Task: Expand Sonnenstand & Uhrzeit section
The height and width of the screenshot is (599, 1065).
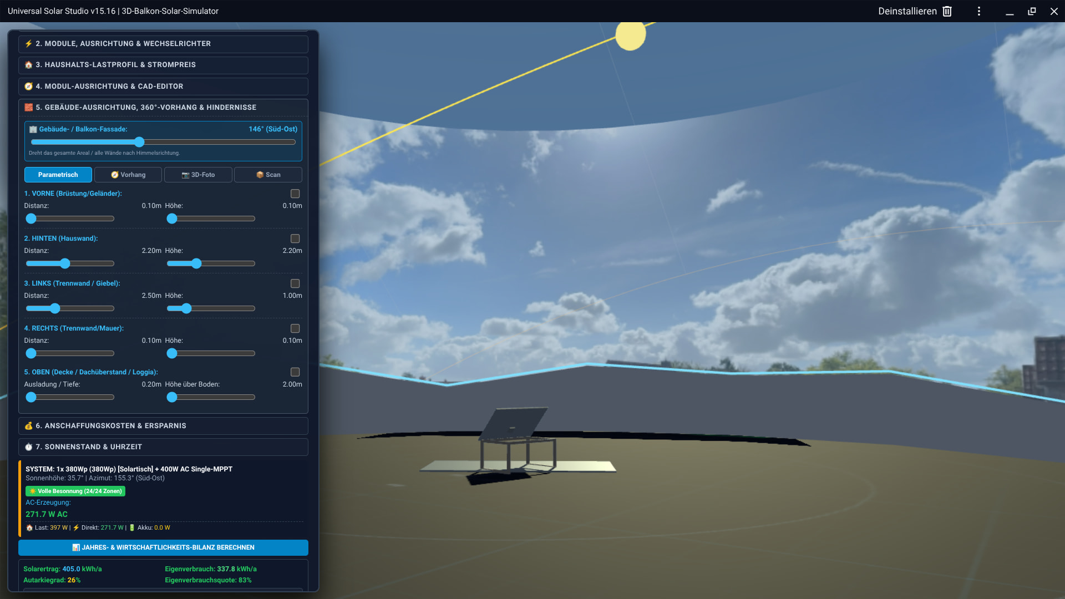Action: coord(163,447)
